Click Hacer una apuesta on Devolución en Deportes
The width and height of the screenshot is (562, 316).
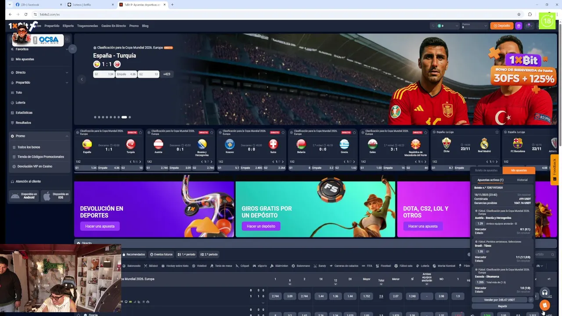click(100, 226)
